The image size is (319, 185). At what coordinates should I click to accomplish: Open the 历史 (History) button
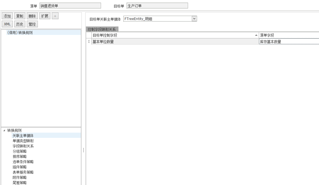20,24
